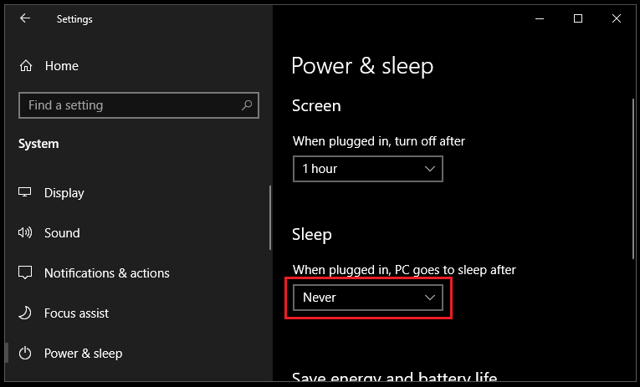Click the Focus assist moon icon
Screen dimensions: 640x387
click(x=26, y=313)
